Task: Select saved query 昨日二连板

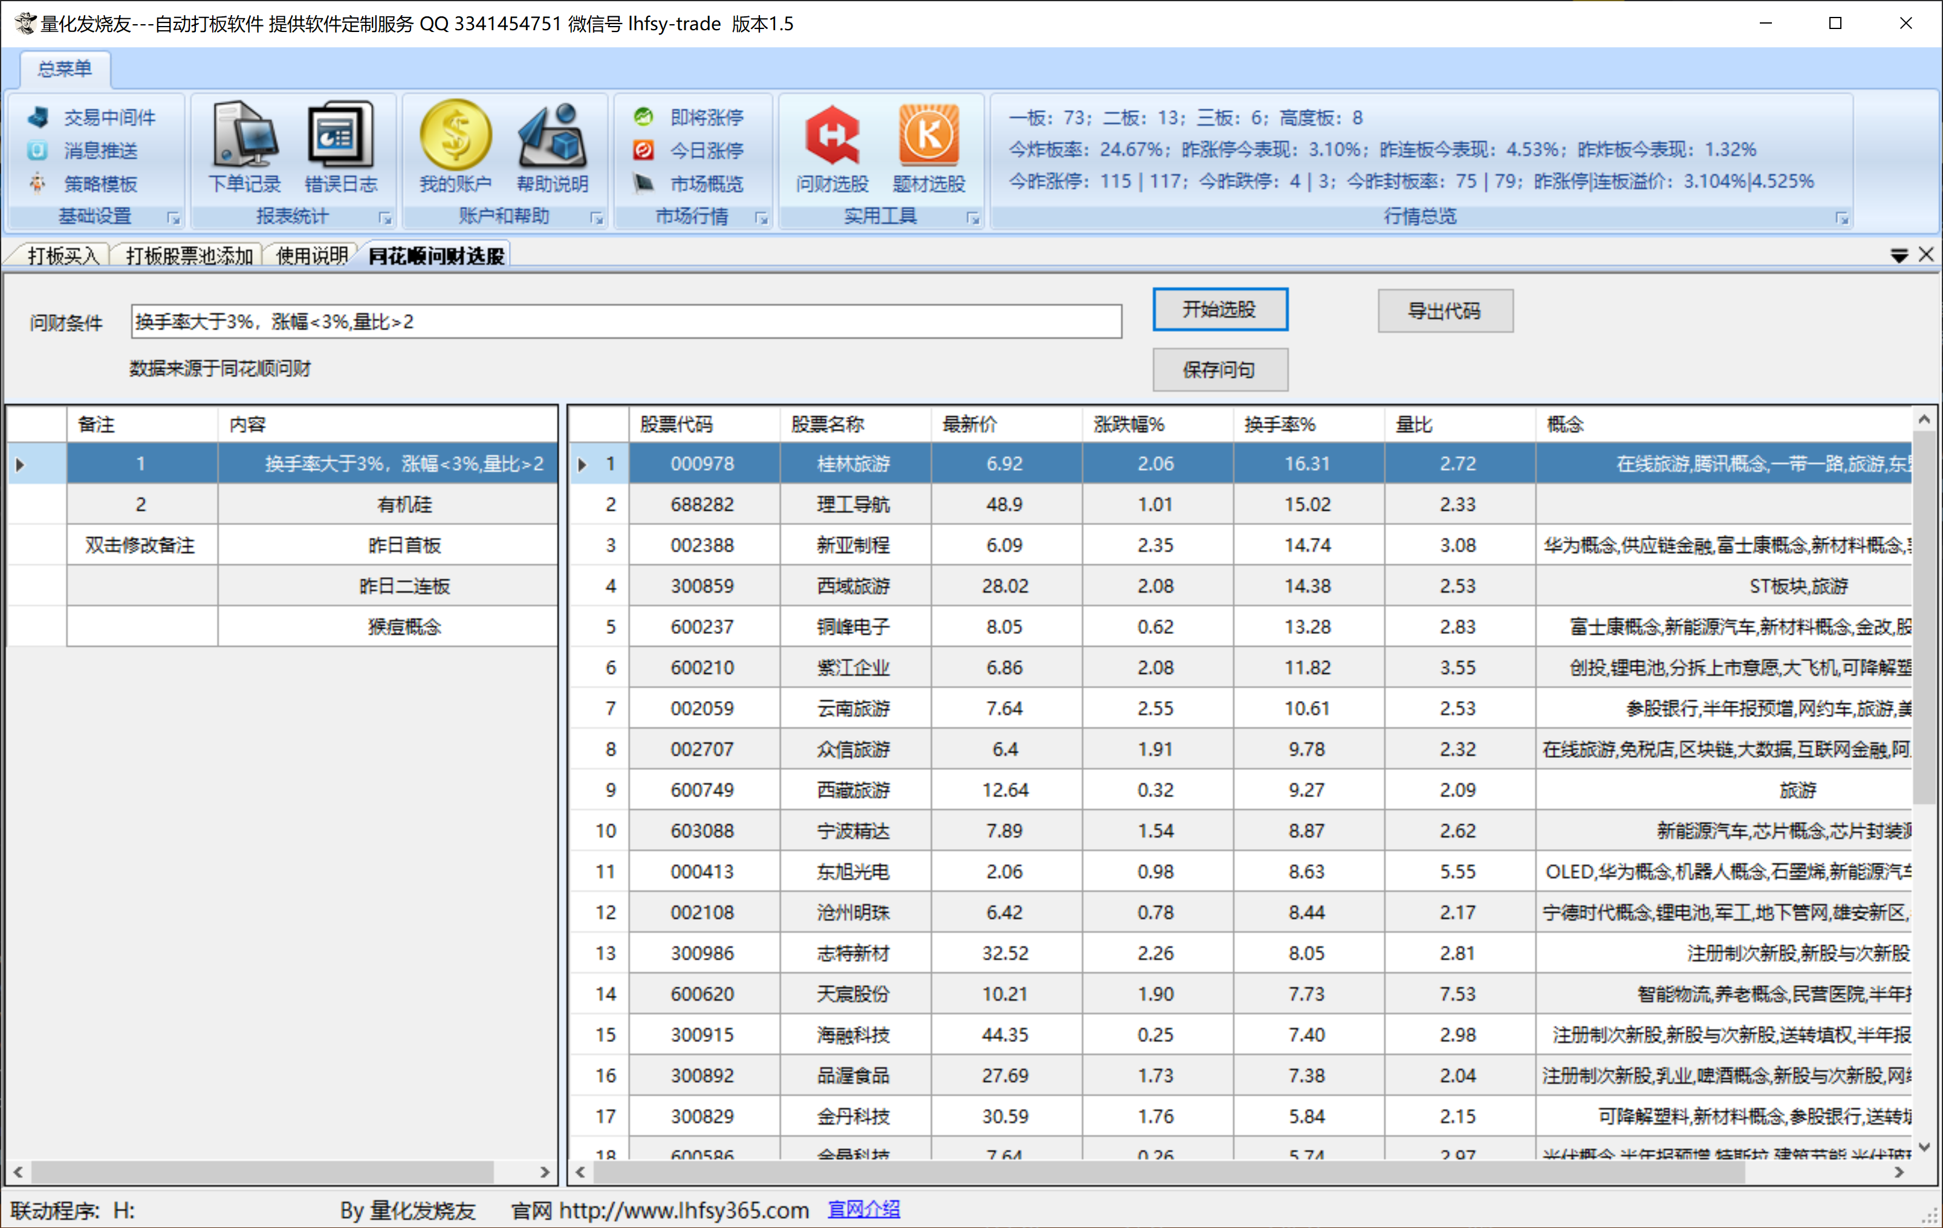Action: pyautogui.click(x=388, y=586)
